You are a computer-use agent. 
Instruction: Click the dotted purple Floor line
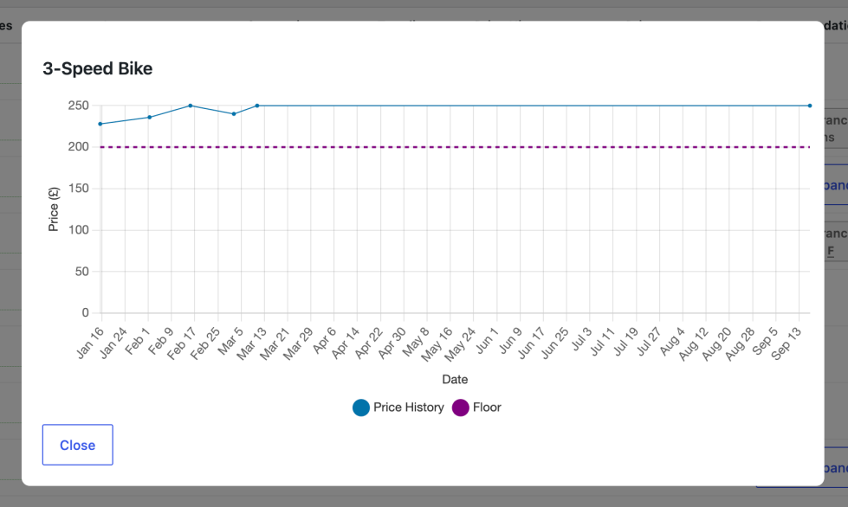(455, 147)
